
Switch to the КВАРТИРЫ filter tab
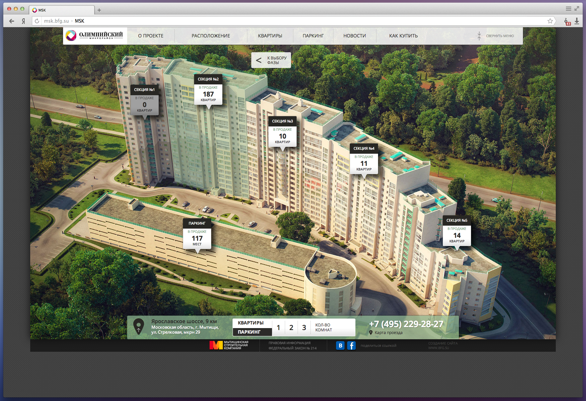[x=252, y=323]
